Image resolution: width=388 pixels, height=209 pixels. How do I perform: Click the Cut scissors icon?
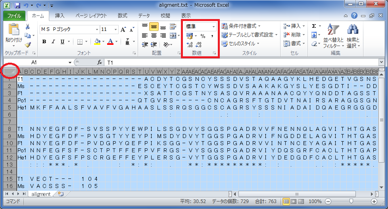28,27
